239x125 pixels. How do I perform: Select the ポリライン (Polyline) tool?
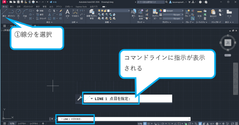point(11,13)
